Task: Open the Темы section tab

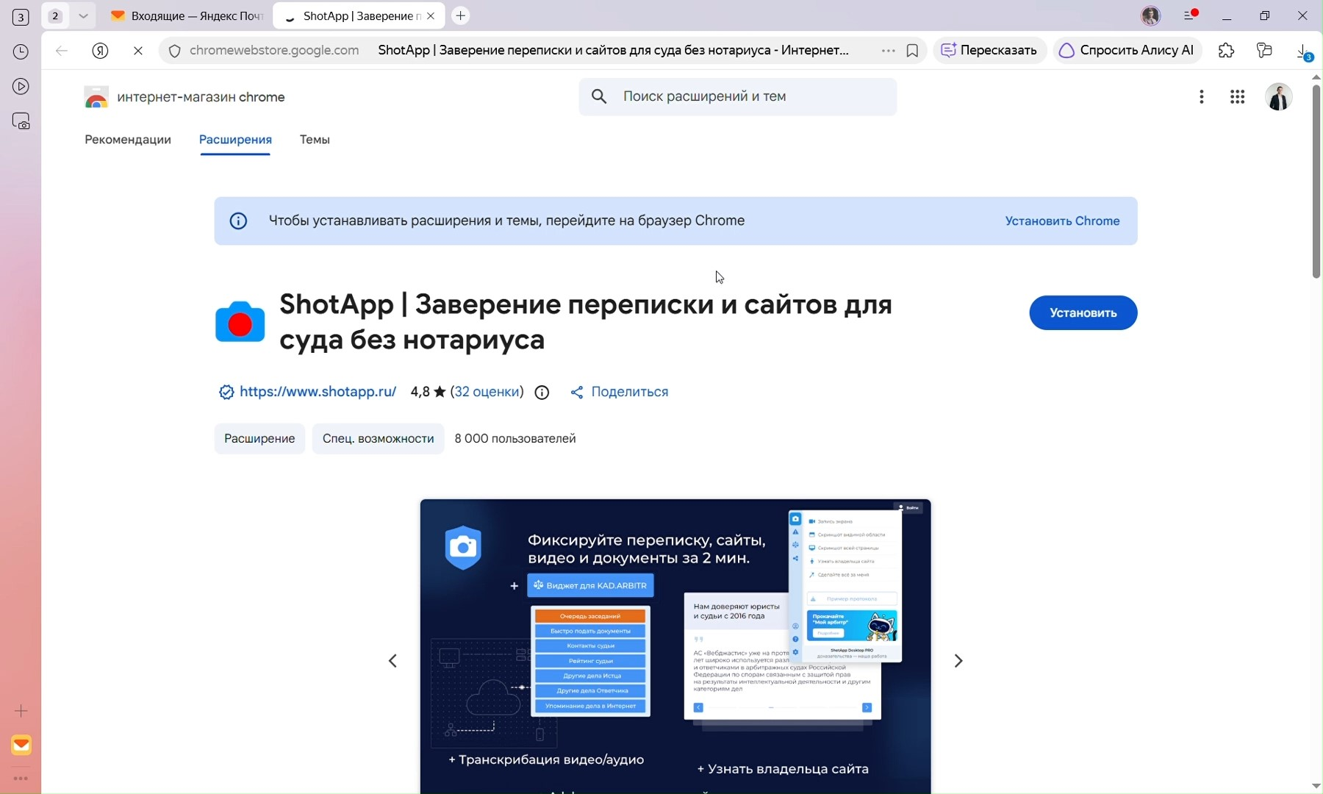Action: click(315, 140)
